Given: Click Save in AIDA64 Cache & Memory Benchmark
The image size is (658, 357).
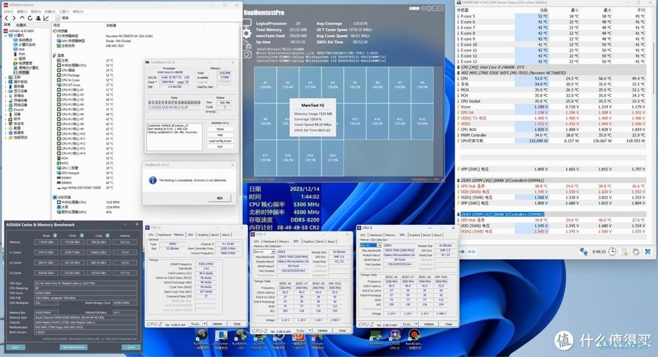Looking at the screenshot, I should (15, 347).
